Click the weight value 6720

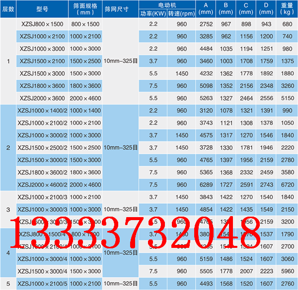(x=287, y=184)
